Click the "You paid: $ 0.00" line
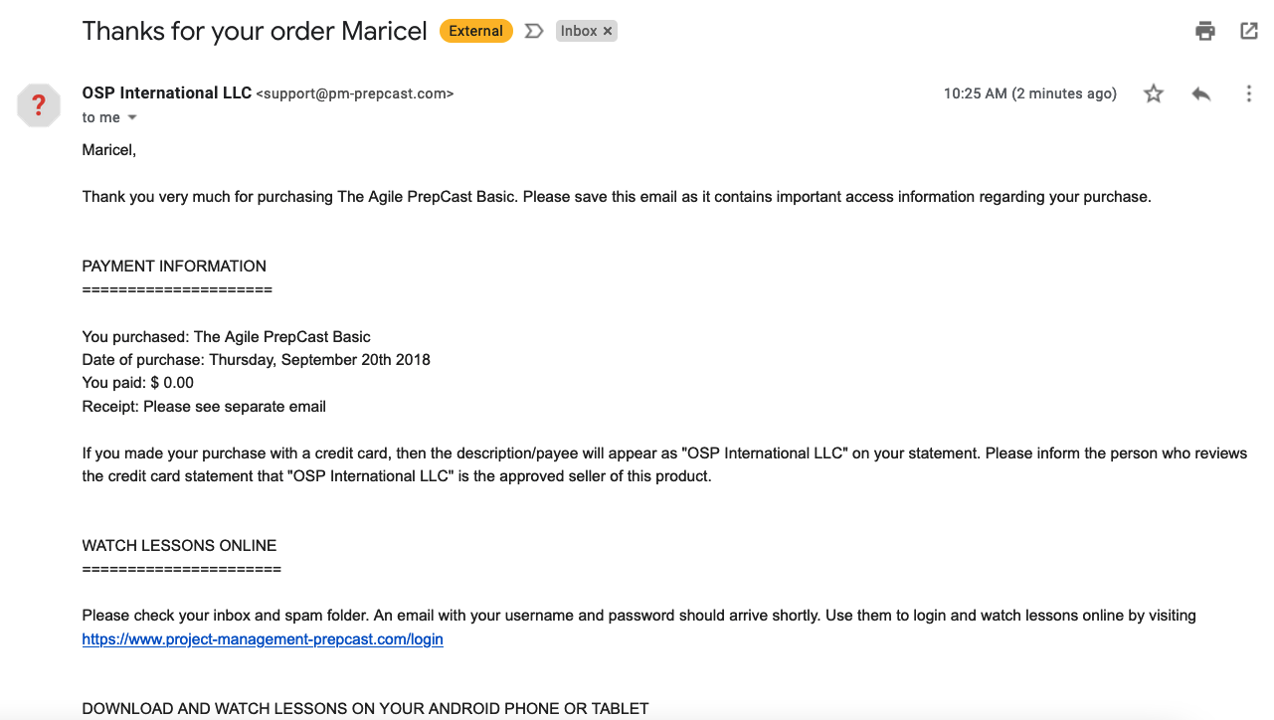The height and width of the screenshot is (720, 1274). pos(138,383)
